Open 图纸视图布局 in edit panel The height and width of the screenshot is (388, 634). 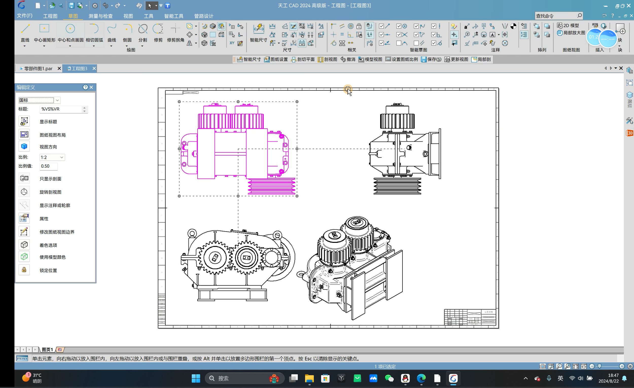[24, 134]
